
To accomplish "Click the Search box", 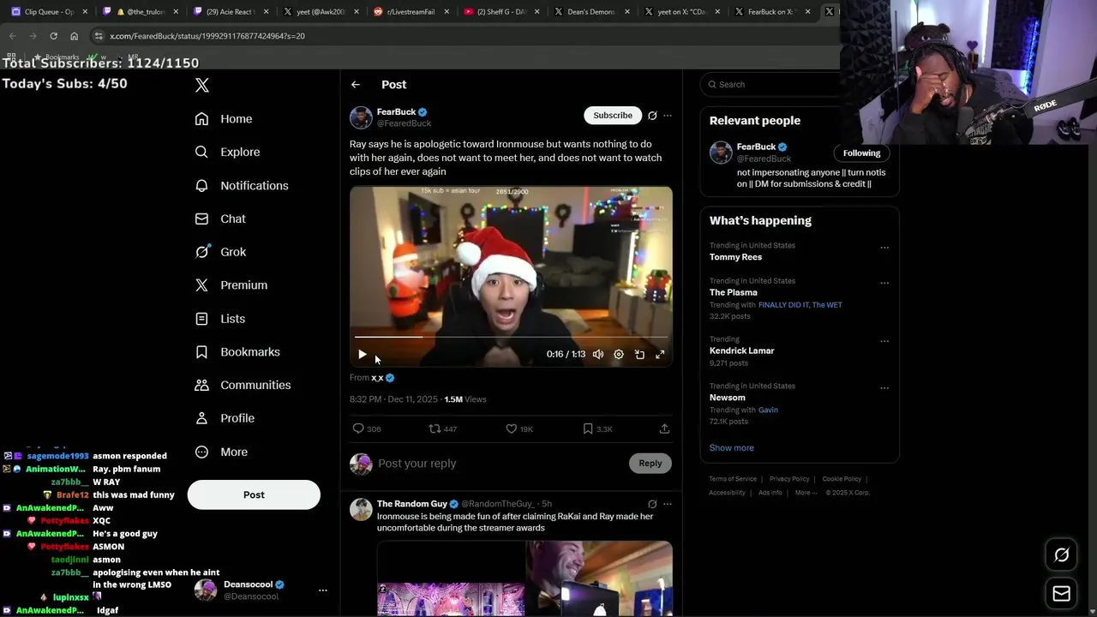I will coord(771,84).
